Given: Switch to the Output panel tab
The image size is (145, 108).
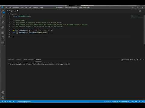Looking at the screenshot, I should pos(19,60).
